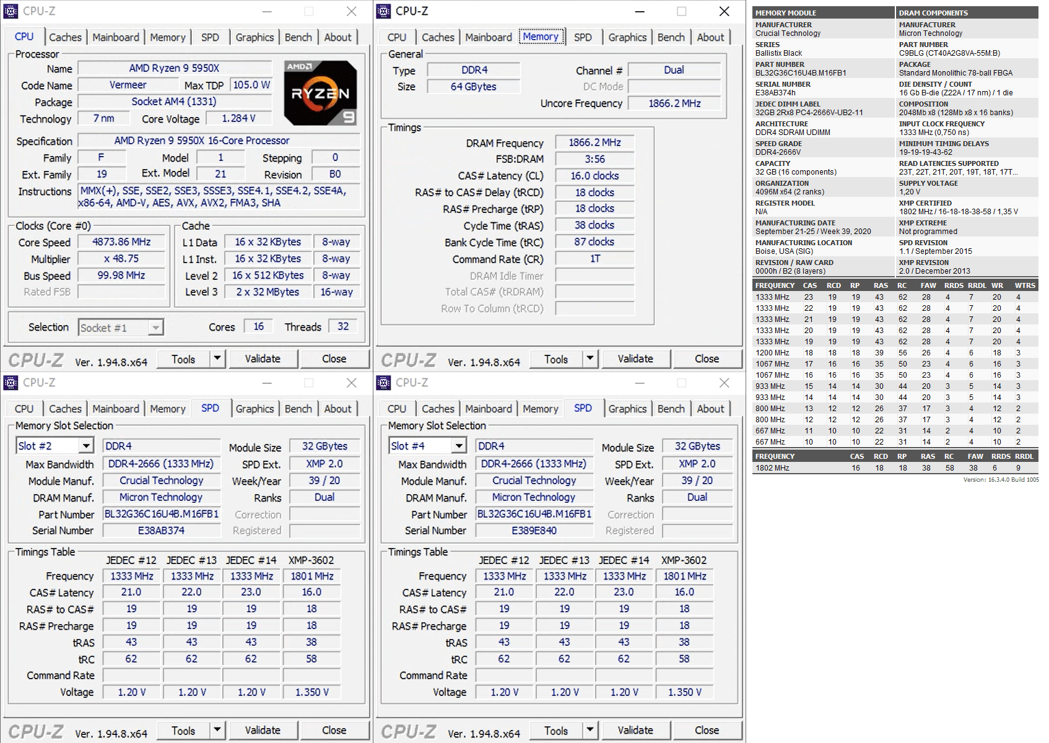Click serial number E389E840 in Slot #4
This screenshot has width=1049, height=743.
click(534, 531)
